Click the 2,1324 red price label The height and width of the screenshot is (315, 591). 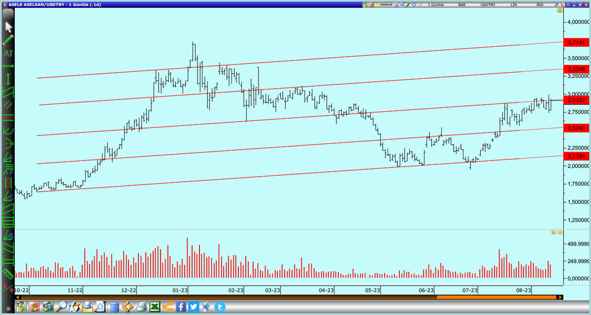(x=576, y=157)
